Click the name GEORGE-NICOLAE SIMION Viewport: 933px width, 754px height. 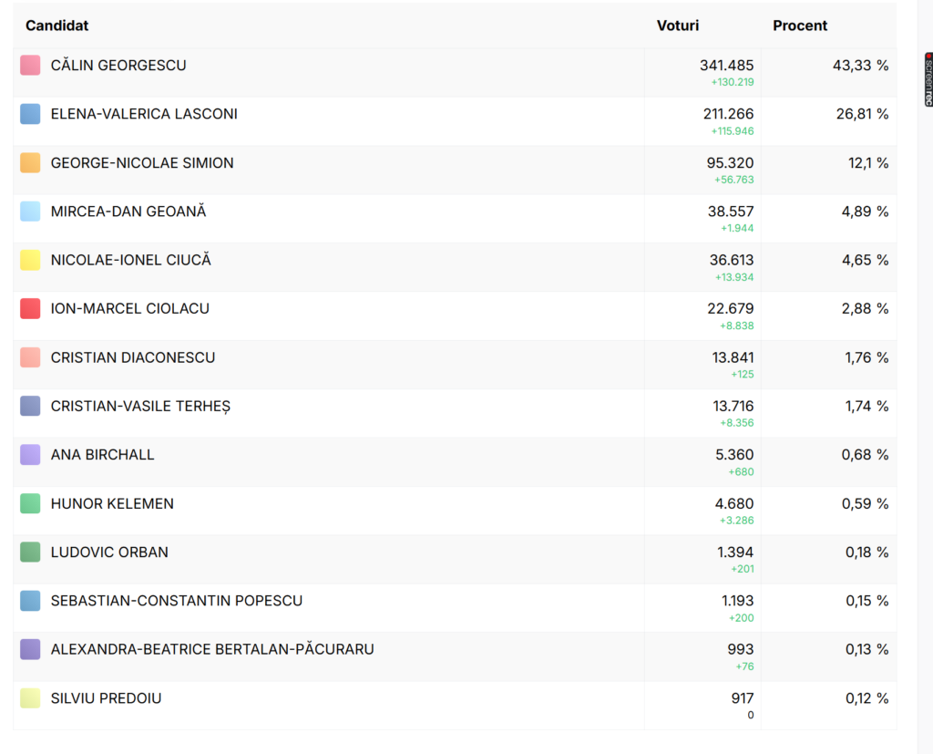pyautogui.click(x=142, y=162)
